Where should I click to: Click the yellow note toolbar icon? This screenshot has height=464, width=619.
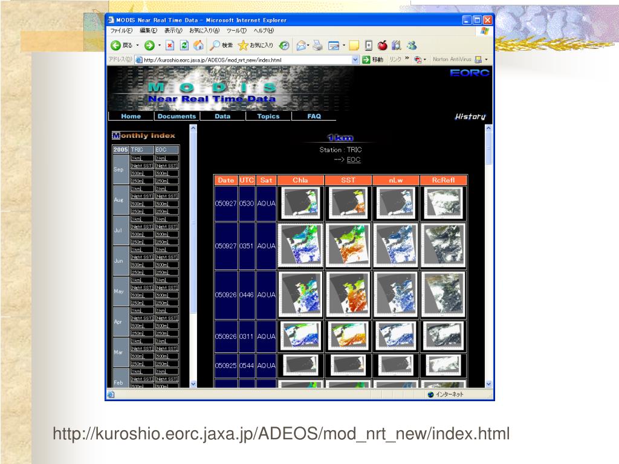pos(354,45)
